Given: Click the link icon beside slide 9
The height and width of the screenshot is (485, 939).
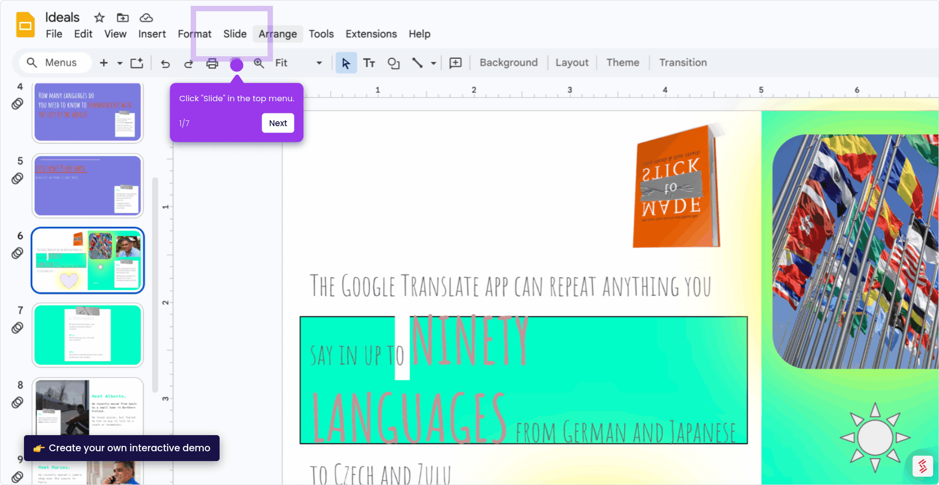Looking at the screenshot, I should [17, 477].
